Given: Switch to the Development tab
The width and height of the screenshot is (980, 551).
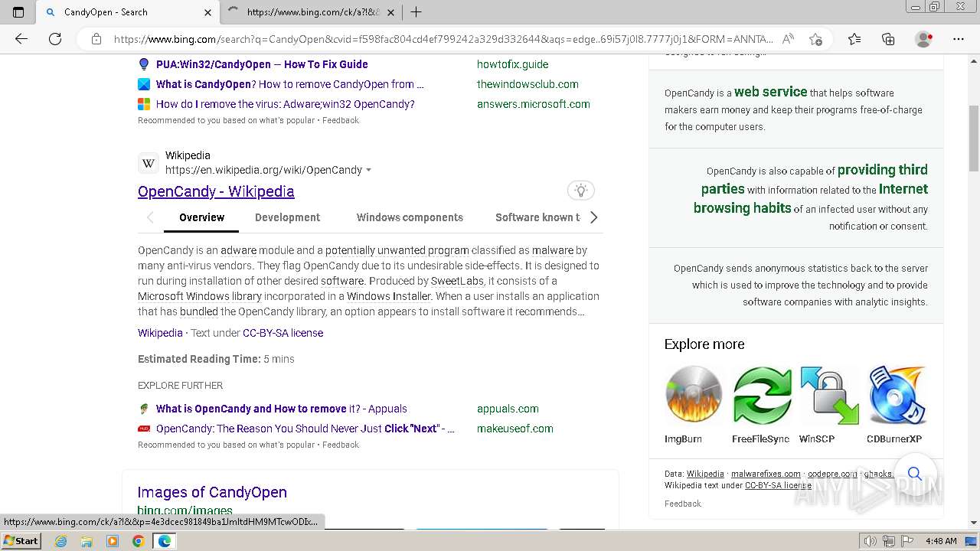Looking at the screenshot, I should click(x=287, y=217).
